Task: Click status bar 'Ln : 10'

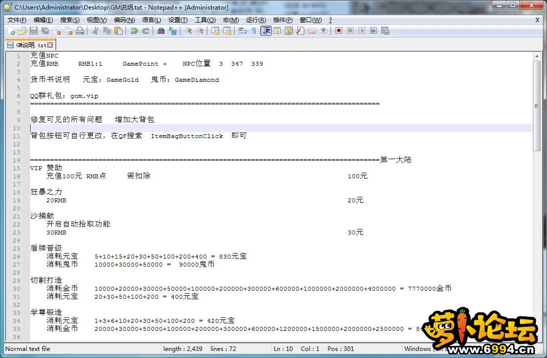Action: point(283,349)
